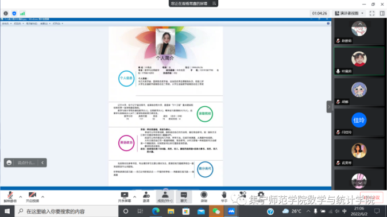Turn on video with 开启视频

click(32, 197)
